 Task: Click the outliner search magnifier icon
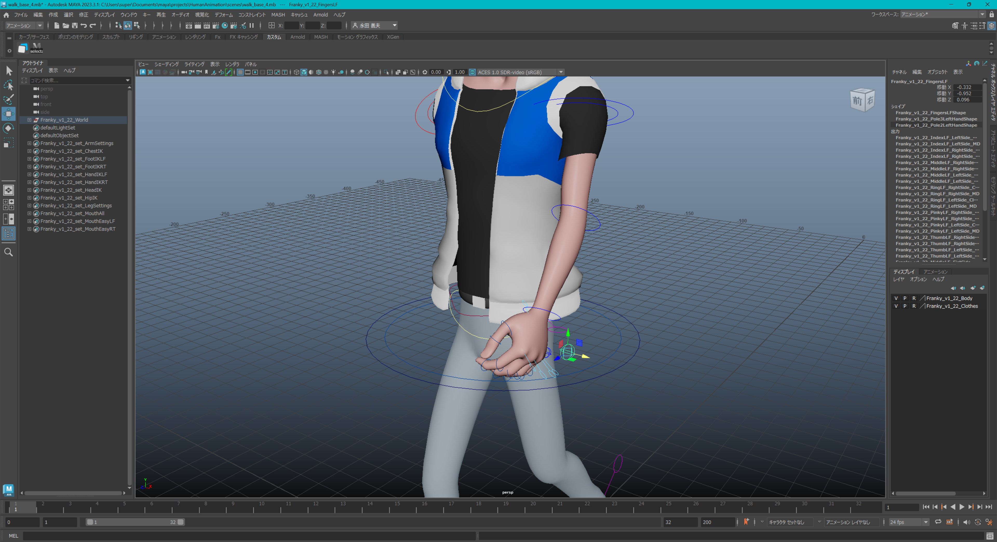pyautogui.click(x=9, y=252)
